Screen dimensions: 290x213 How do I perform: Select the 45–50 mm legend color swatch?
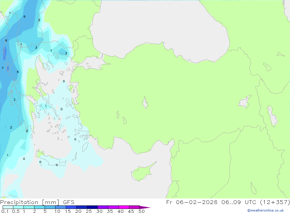(x=135, y=207)
